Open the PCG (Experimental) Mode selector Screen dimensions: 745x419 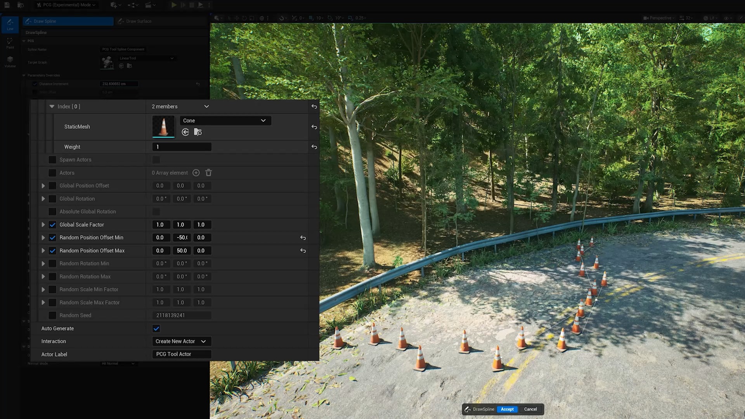[66, 5]
